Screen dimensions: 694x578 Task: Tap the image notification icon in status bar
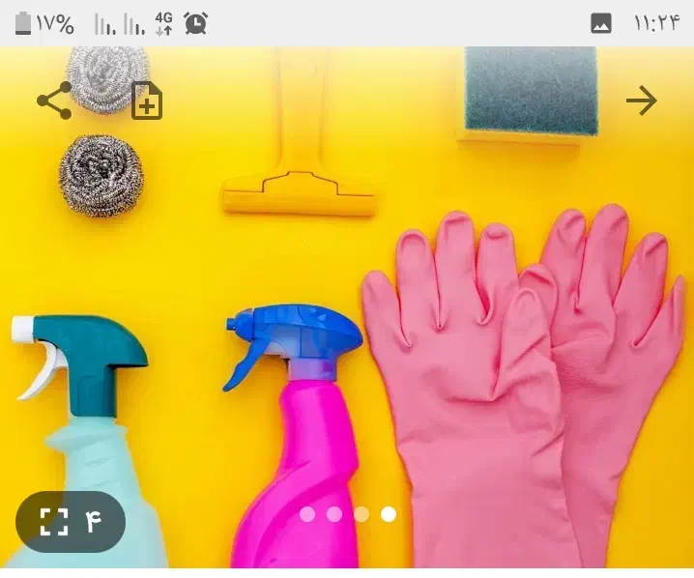(601, 23)
